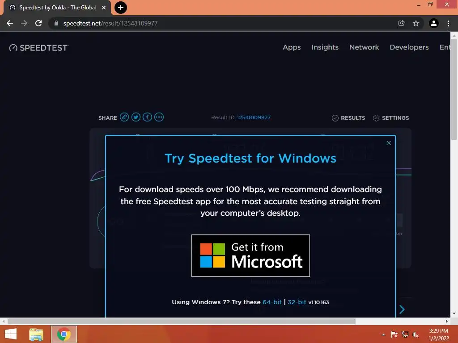This screenshot has height=343, width=458.
Task: Open Chrome three-dot menu
Action: (x=448, y=23)
